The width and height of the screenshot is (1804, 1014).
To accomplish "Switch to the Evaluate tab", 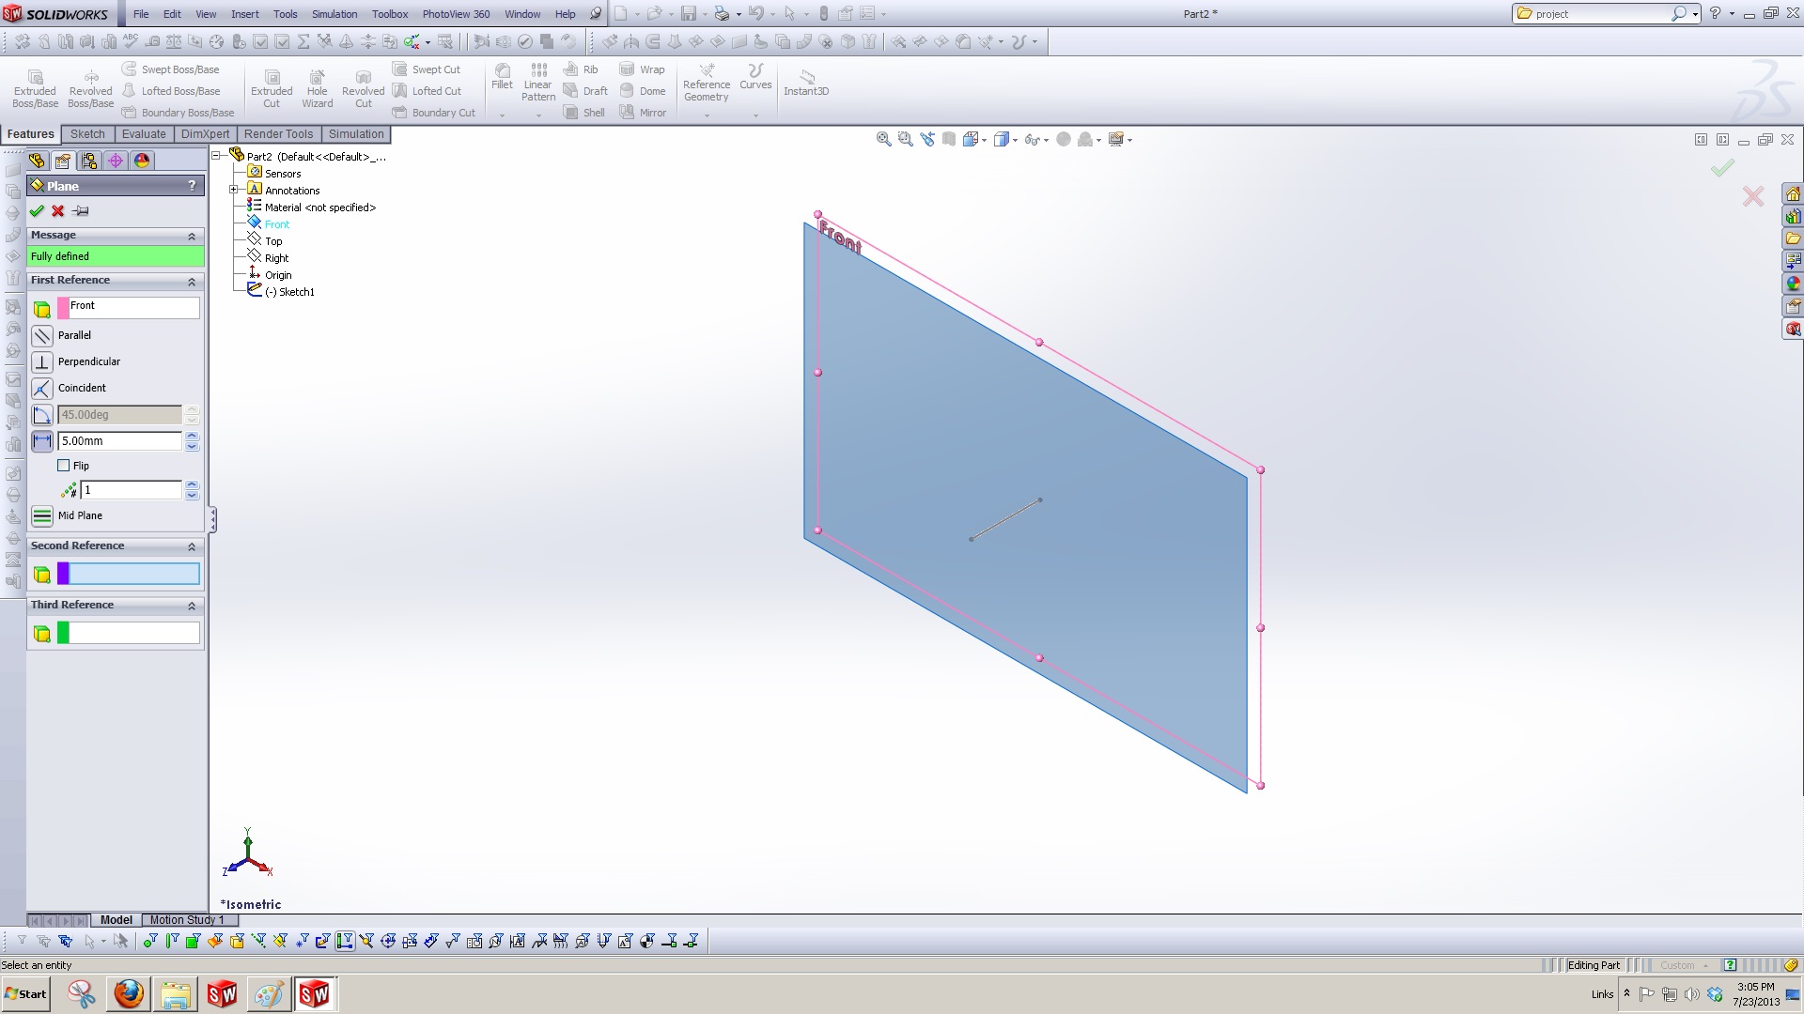I will coord(144,134).
